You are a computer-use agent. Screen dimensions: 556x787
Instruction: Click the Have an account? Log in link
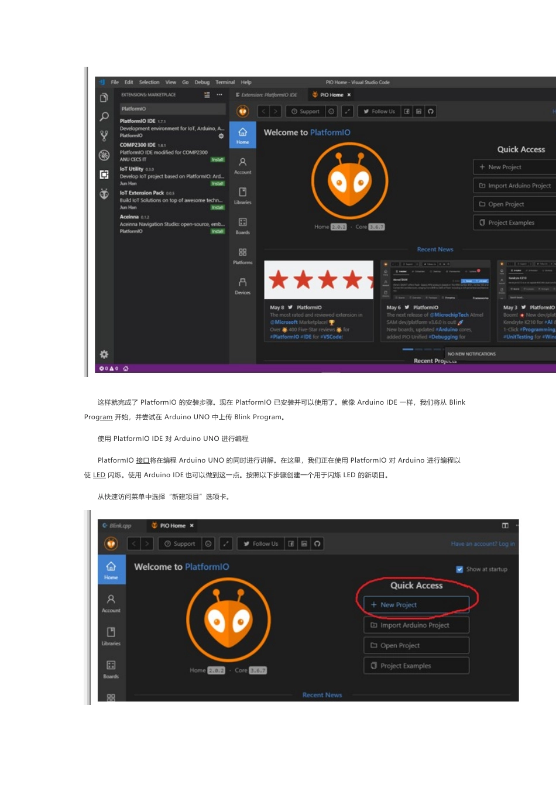[482, 543]
